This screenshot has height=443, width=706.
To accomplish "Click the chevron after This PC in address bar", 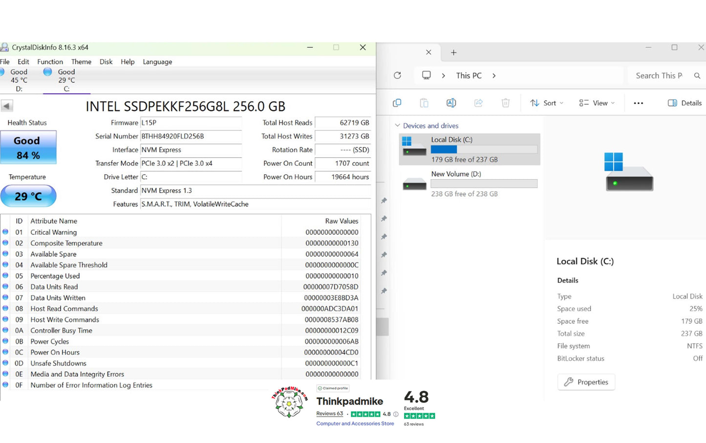I will point(494,76).
